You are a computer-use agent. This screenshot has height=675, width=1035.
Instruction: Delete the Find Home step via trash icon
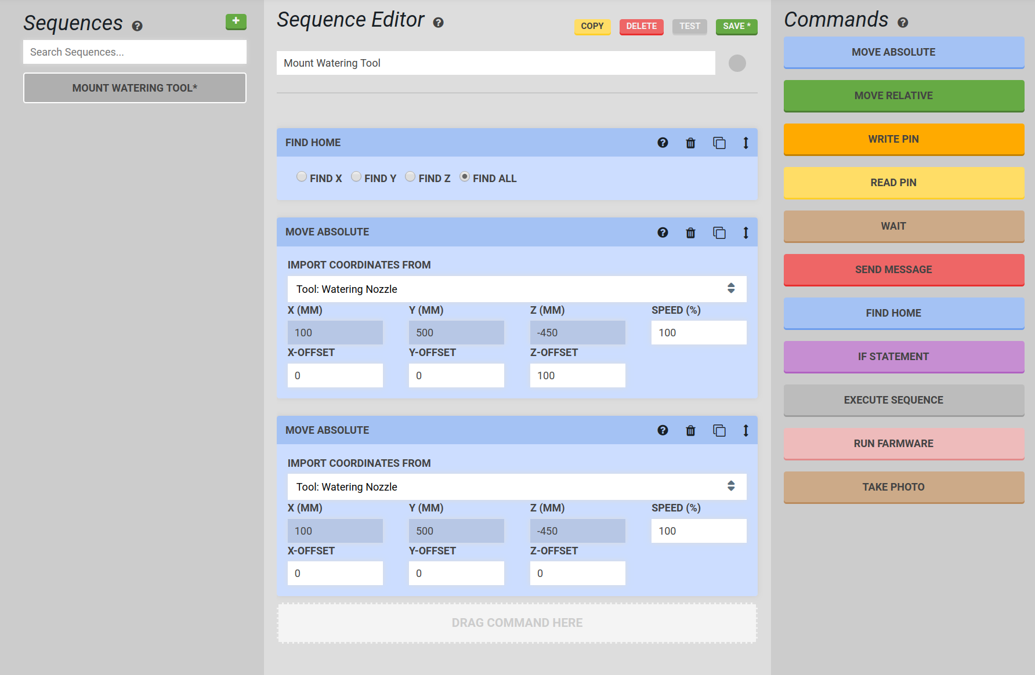690,143
